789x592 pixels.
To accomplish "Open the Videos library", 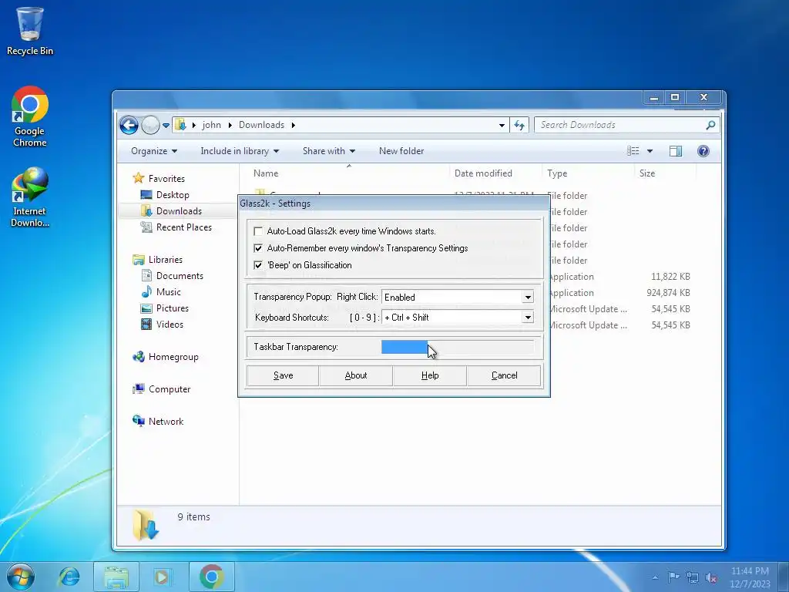I will point(162,325).
